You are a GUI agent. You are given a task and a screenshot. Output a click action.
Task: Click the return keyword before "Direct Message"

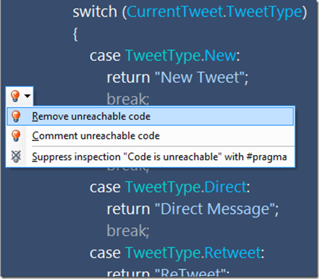[129, 209]
